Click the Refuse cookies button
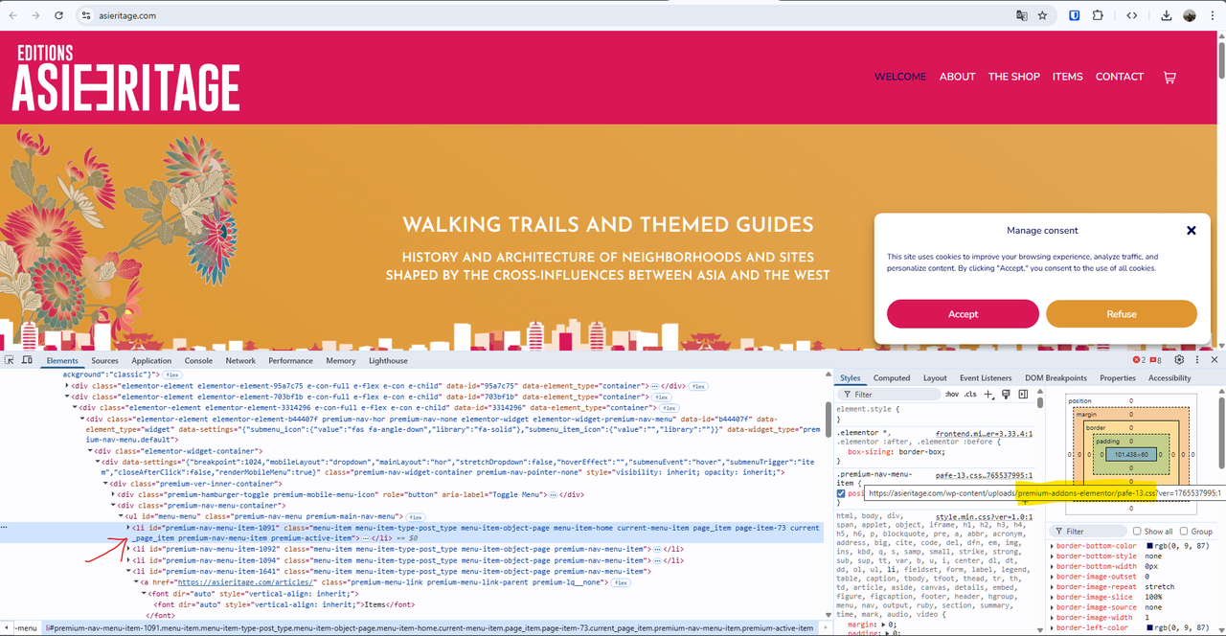Screen dimensions: 1226x636 pyautogui.click(x=1122, y=314)
